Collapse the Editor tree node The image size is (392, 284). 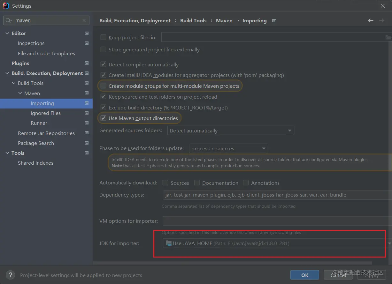tap(7, 33)
